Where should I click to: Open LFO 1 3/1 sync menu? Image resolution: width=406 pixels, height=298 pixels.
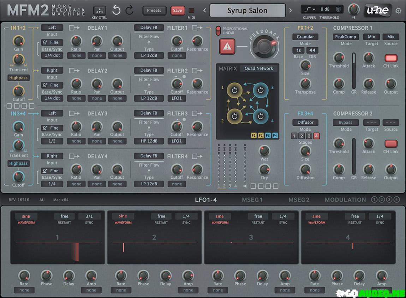(89, 216)
